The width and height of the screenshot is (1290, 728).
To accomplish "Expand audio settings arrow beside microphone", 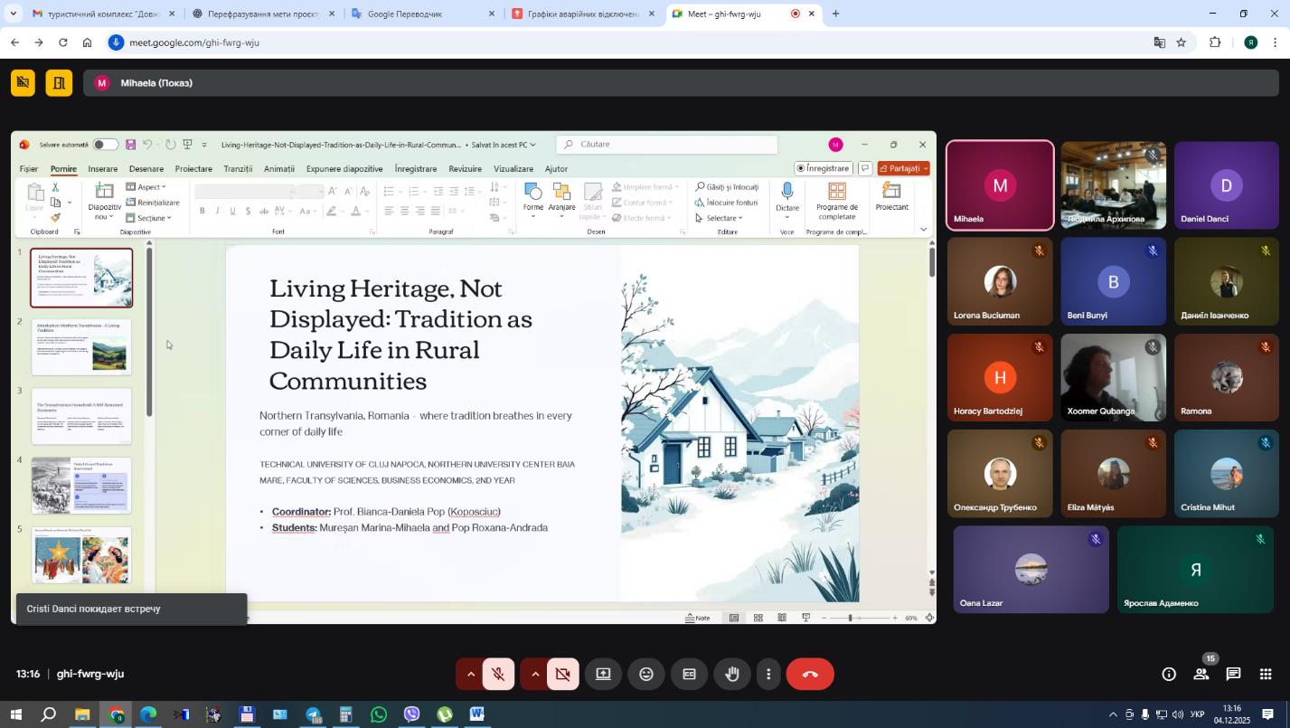I will [470, 675].
